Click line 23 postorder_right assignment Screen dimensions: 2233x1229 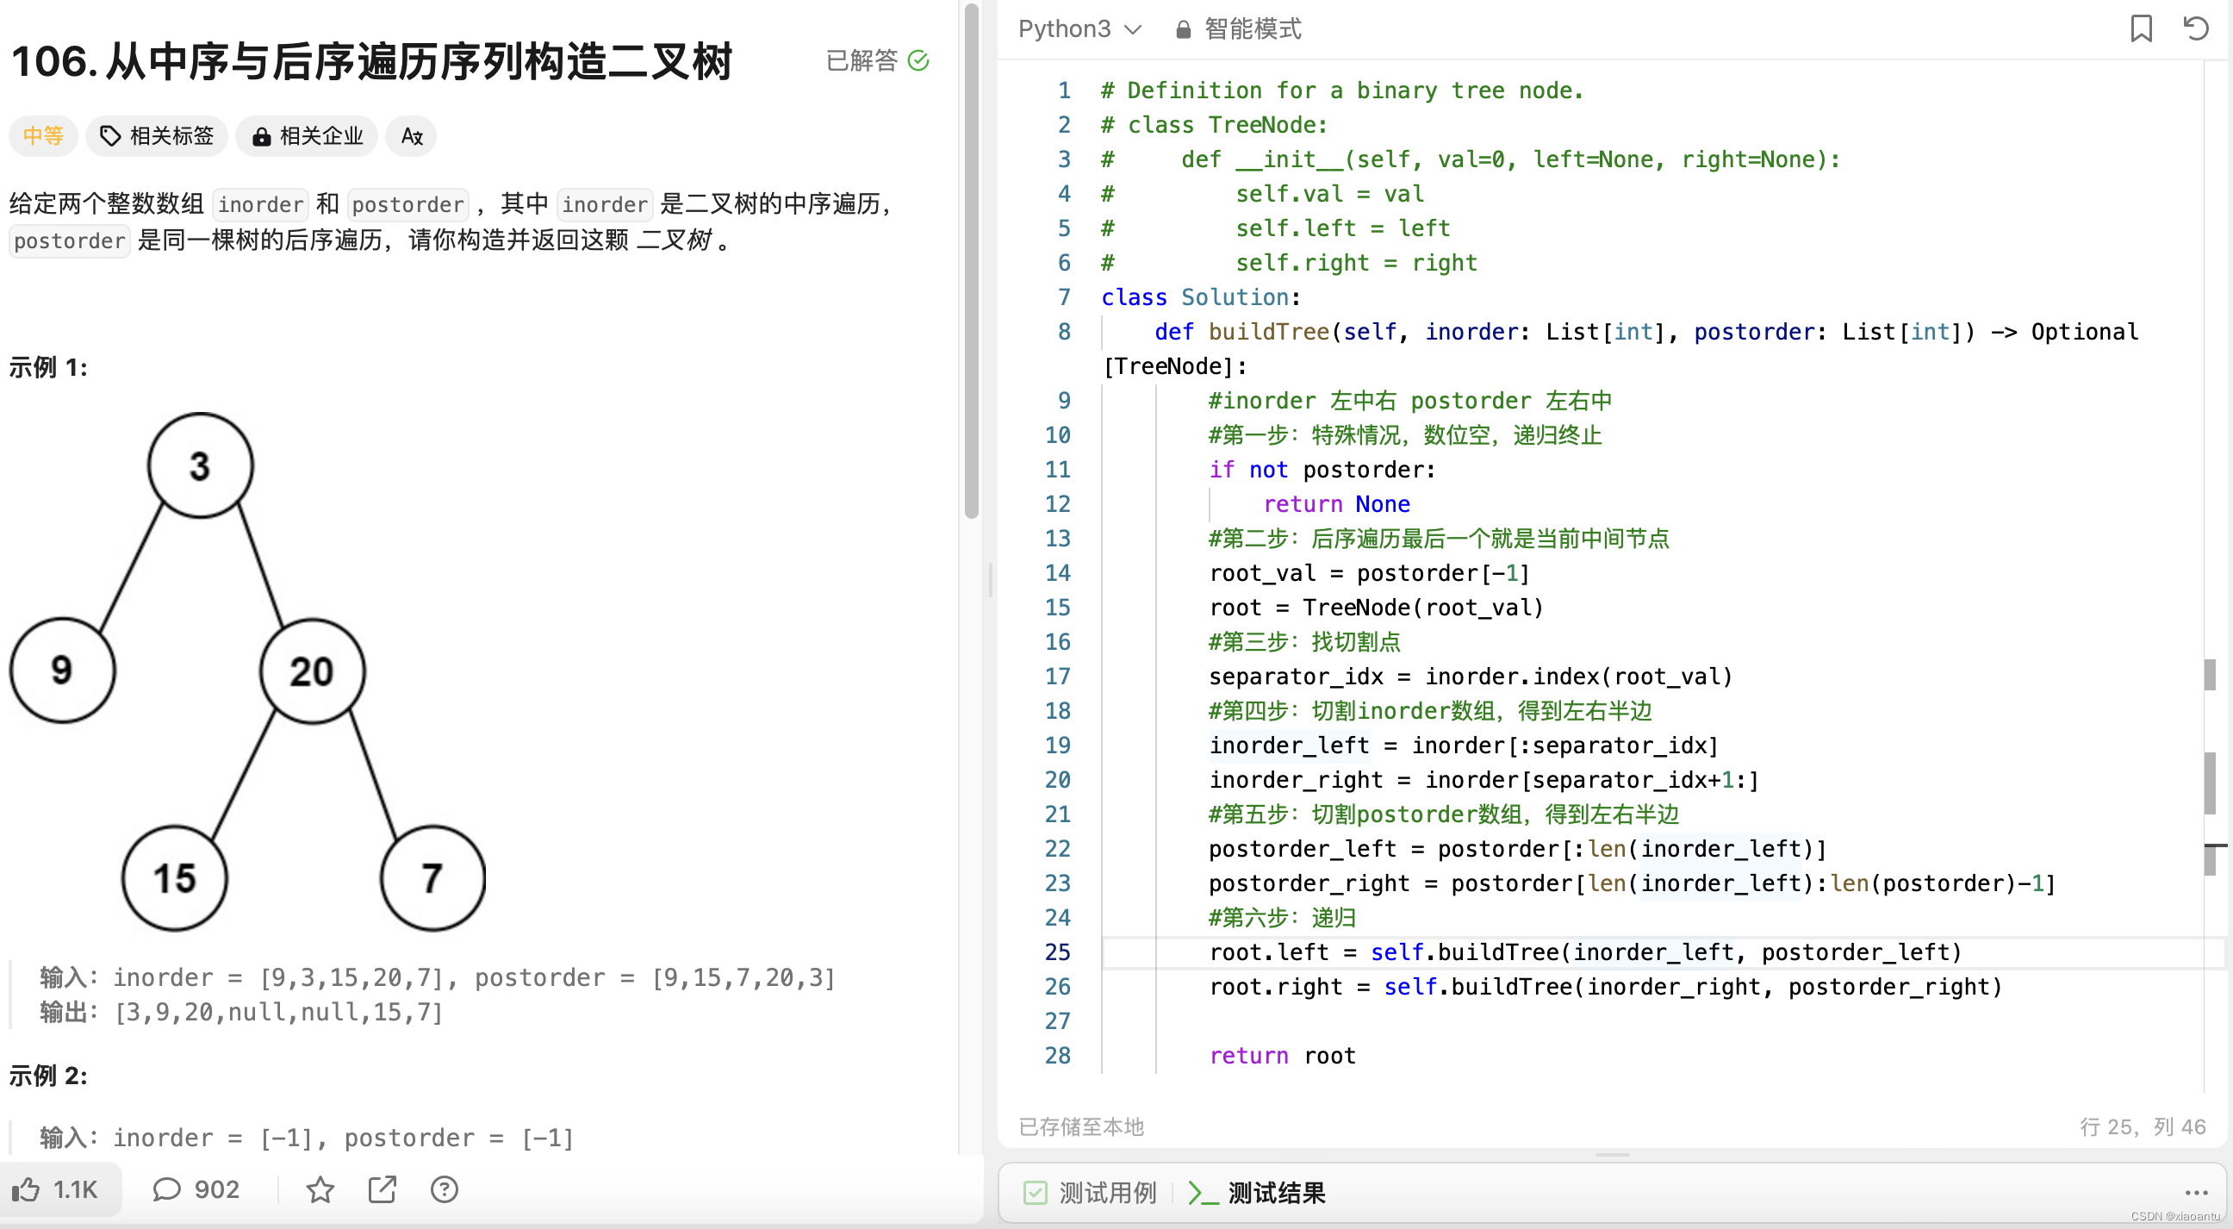pos(1632,883)
